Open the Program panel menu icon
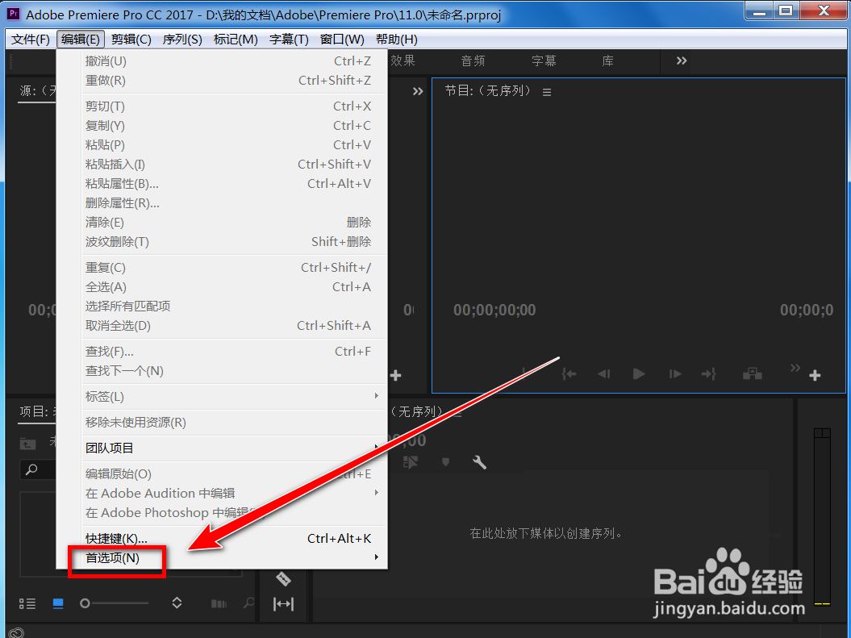The image size is (851, 638). tap(547, 92)
